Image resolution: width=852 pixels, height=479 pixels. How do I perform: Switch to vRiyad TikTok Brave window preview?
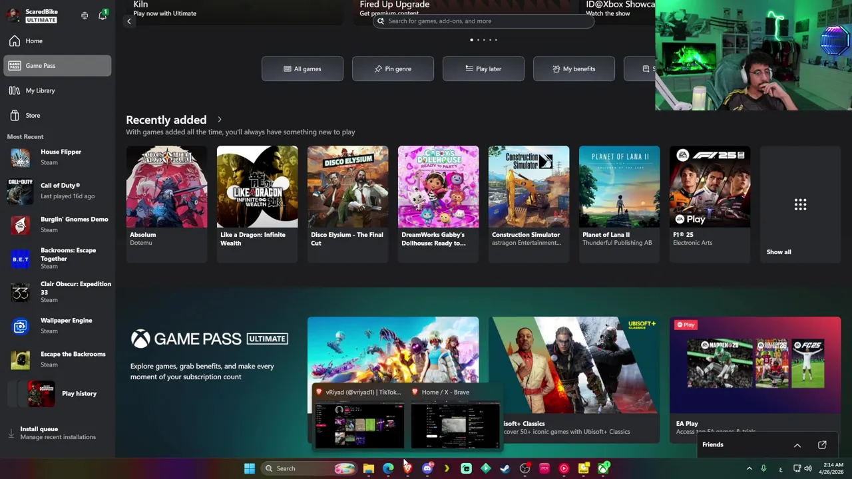(359, 418)
